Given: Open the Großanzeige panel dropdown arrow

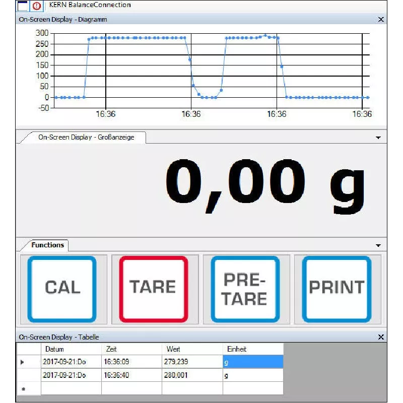Looking at the screenshot, I should point(378,137).
